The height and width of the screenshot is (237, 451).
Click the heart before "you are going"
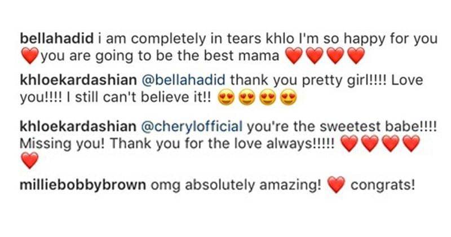29,56
